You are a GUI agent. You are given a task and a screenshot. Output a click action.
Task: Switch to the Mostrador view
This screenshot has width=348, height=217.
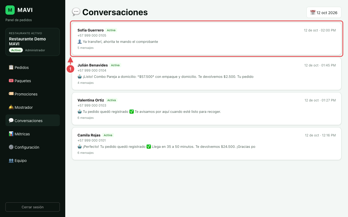(x=33, y=107)
